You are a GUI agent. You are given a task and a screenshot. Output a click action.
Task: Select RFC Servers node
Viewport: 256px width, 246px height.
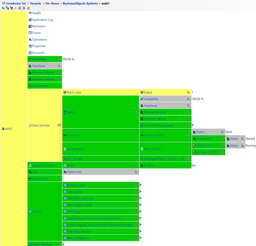tap(101, 159)
